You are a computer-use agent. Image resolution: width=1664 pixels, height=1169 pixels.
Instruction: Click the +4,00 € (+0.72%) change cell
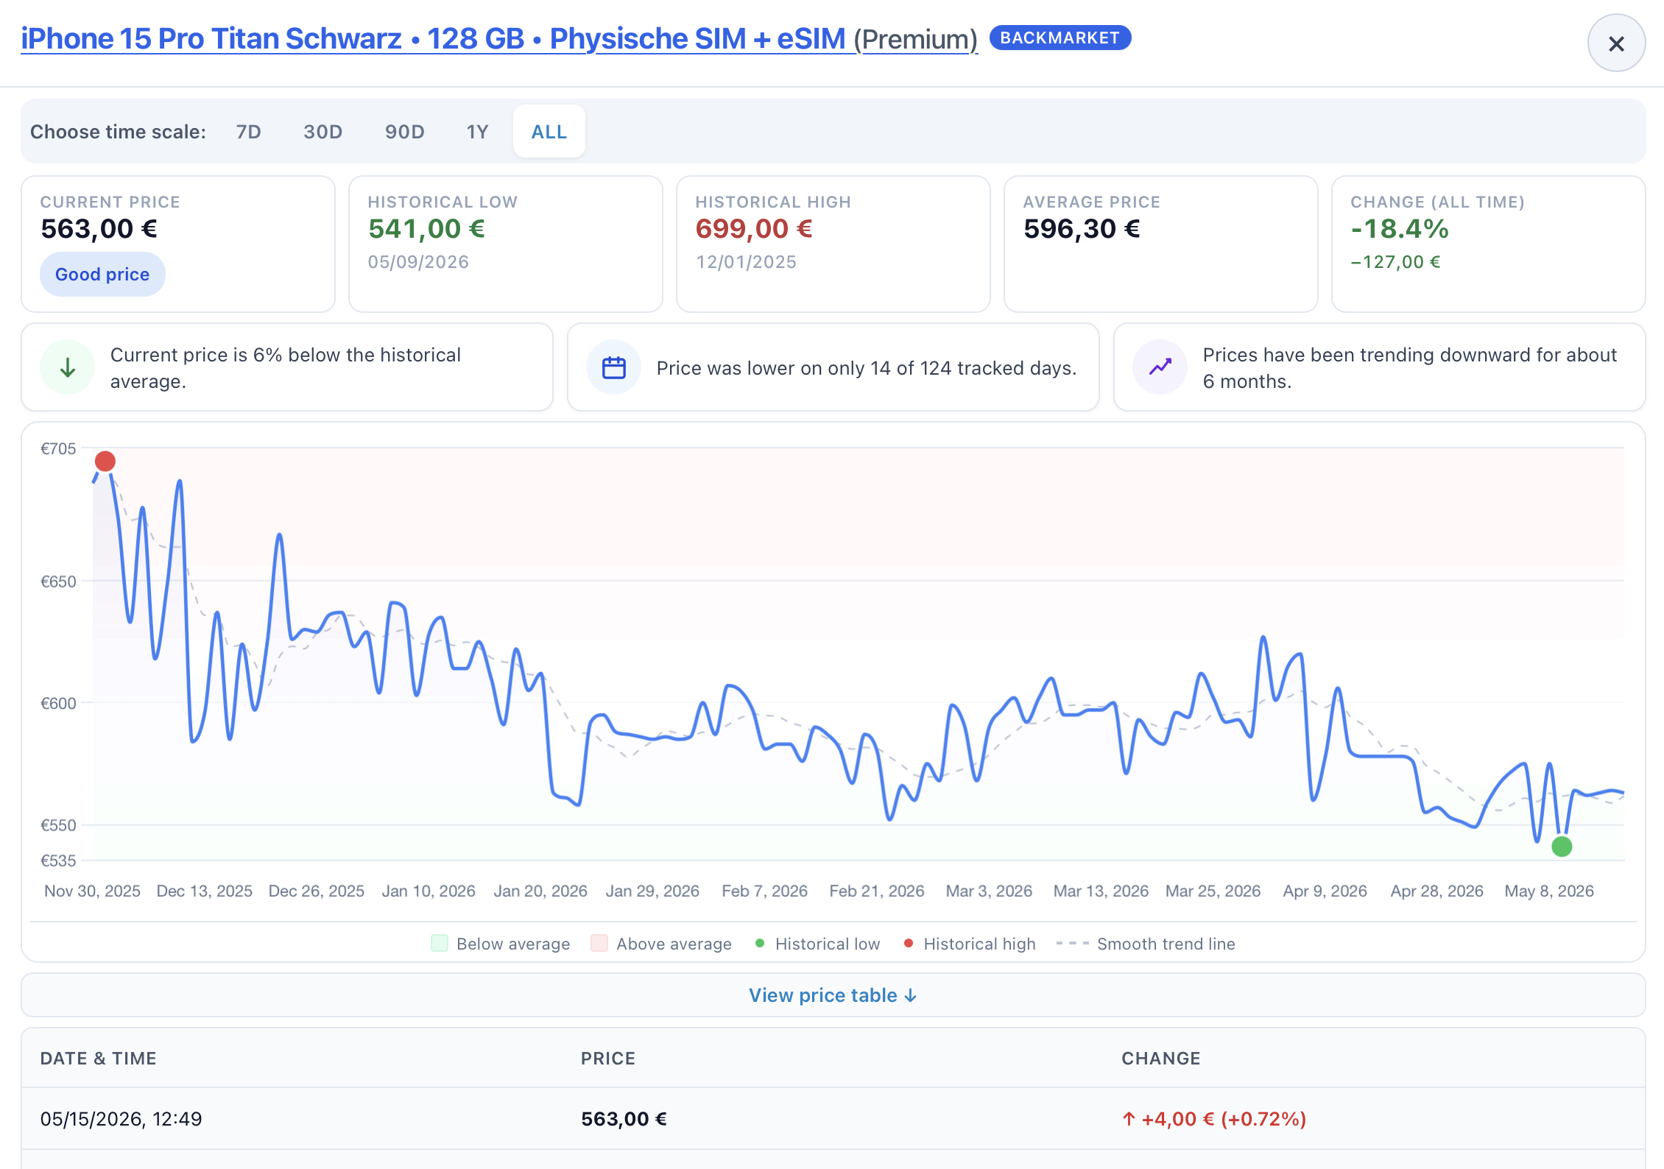(x=1214, y=1119)
